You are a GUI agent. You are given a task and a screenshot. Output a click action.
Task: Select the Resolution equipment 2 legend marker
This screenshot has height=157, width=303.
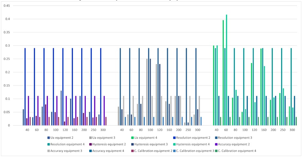click(x=172, y=138)
